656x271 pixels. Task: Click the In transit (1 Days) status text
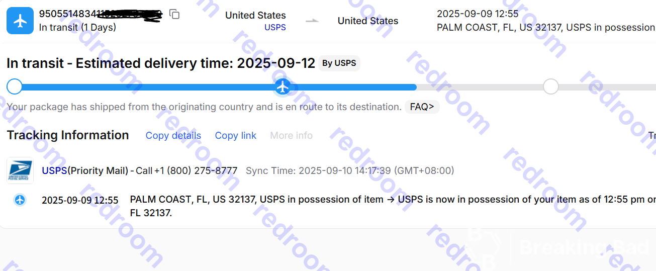point(77,27)
